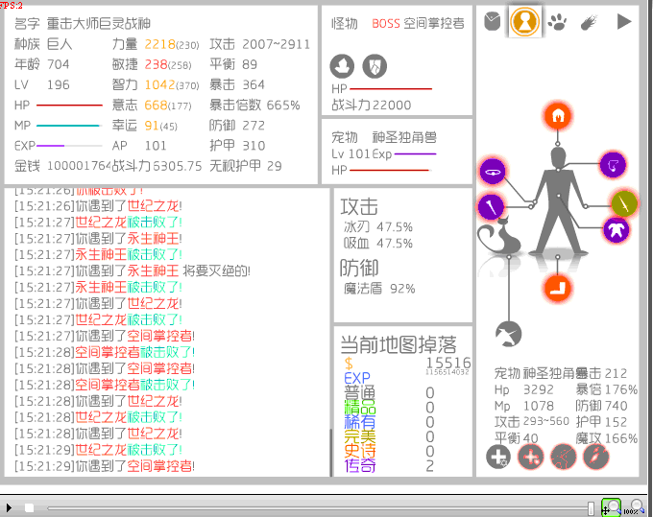Click the character name 重击大师巨灵战神

coord(98,23)
